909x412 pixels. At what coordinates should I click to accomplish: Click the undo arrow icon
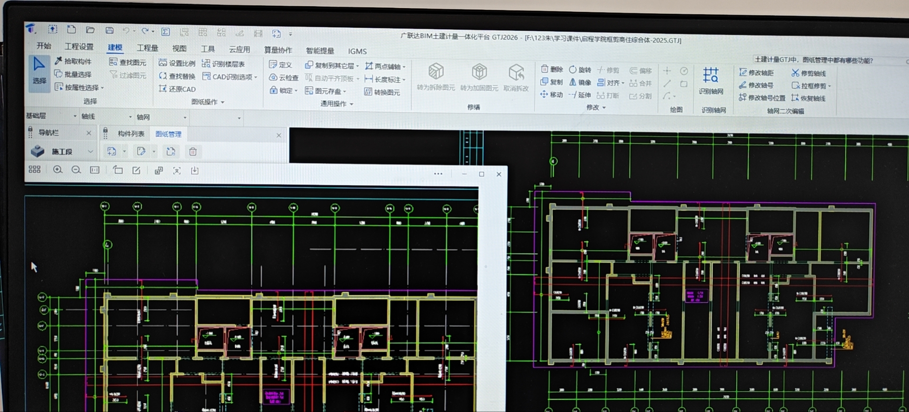(126, 31)
